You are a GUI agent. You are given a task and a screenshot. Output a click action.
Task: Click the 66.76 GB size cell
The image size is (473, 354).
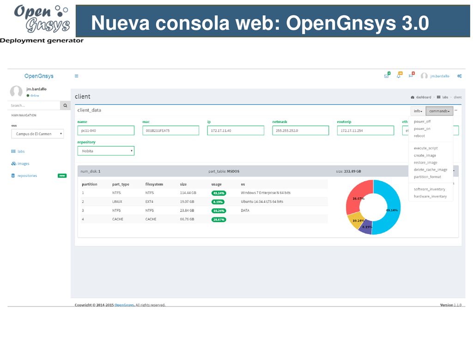tap(187, 219)
